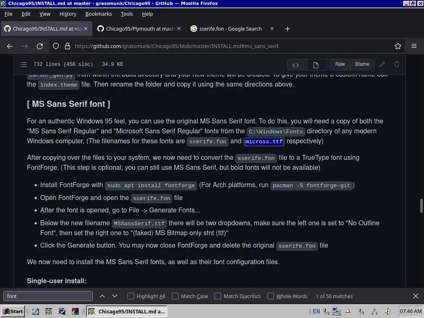Viewport: 424px width, 318px height.
Task: Click the highlighted micross.ttf code text
Action: [x=264, y=142]
